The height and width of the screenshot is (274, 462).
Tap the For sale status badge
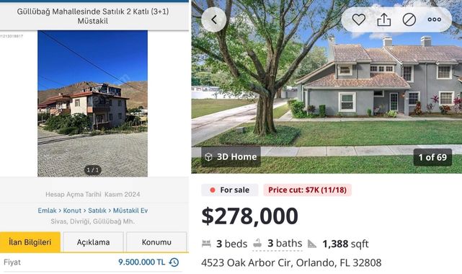230,190
